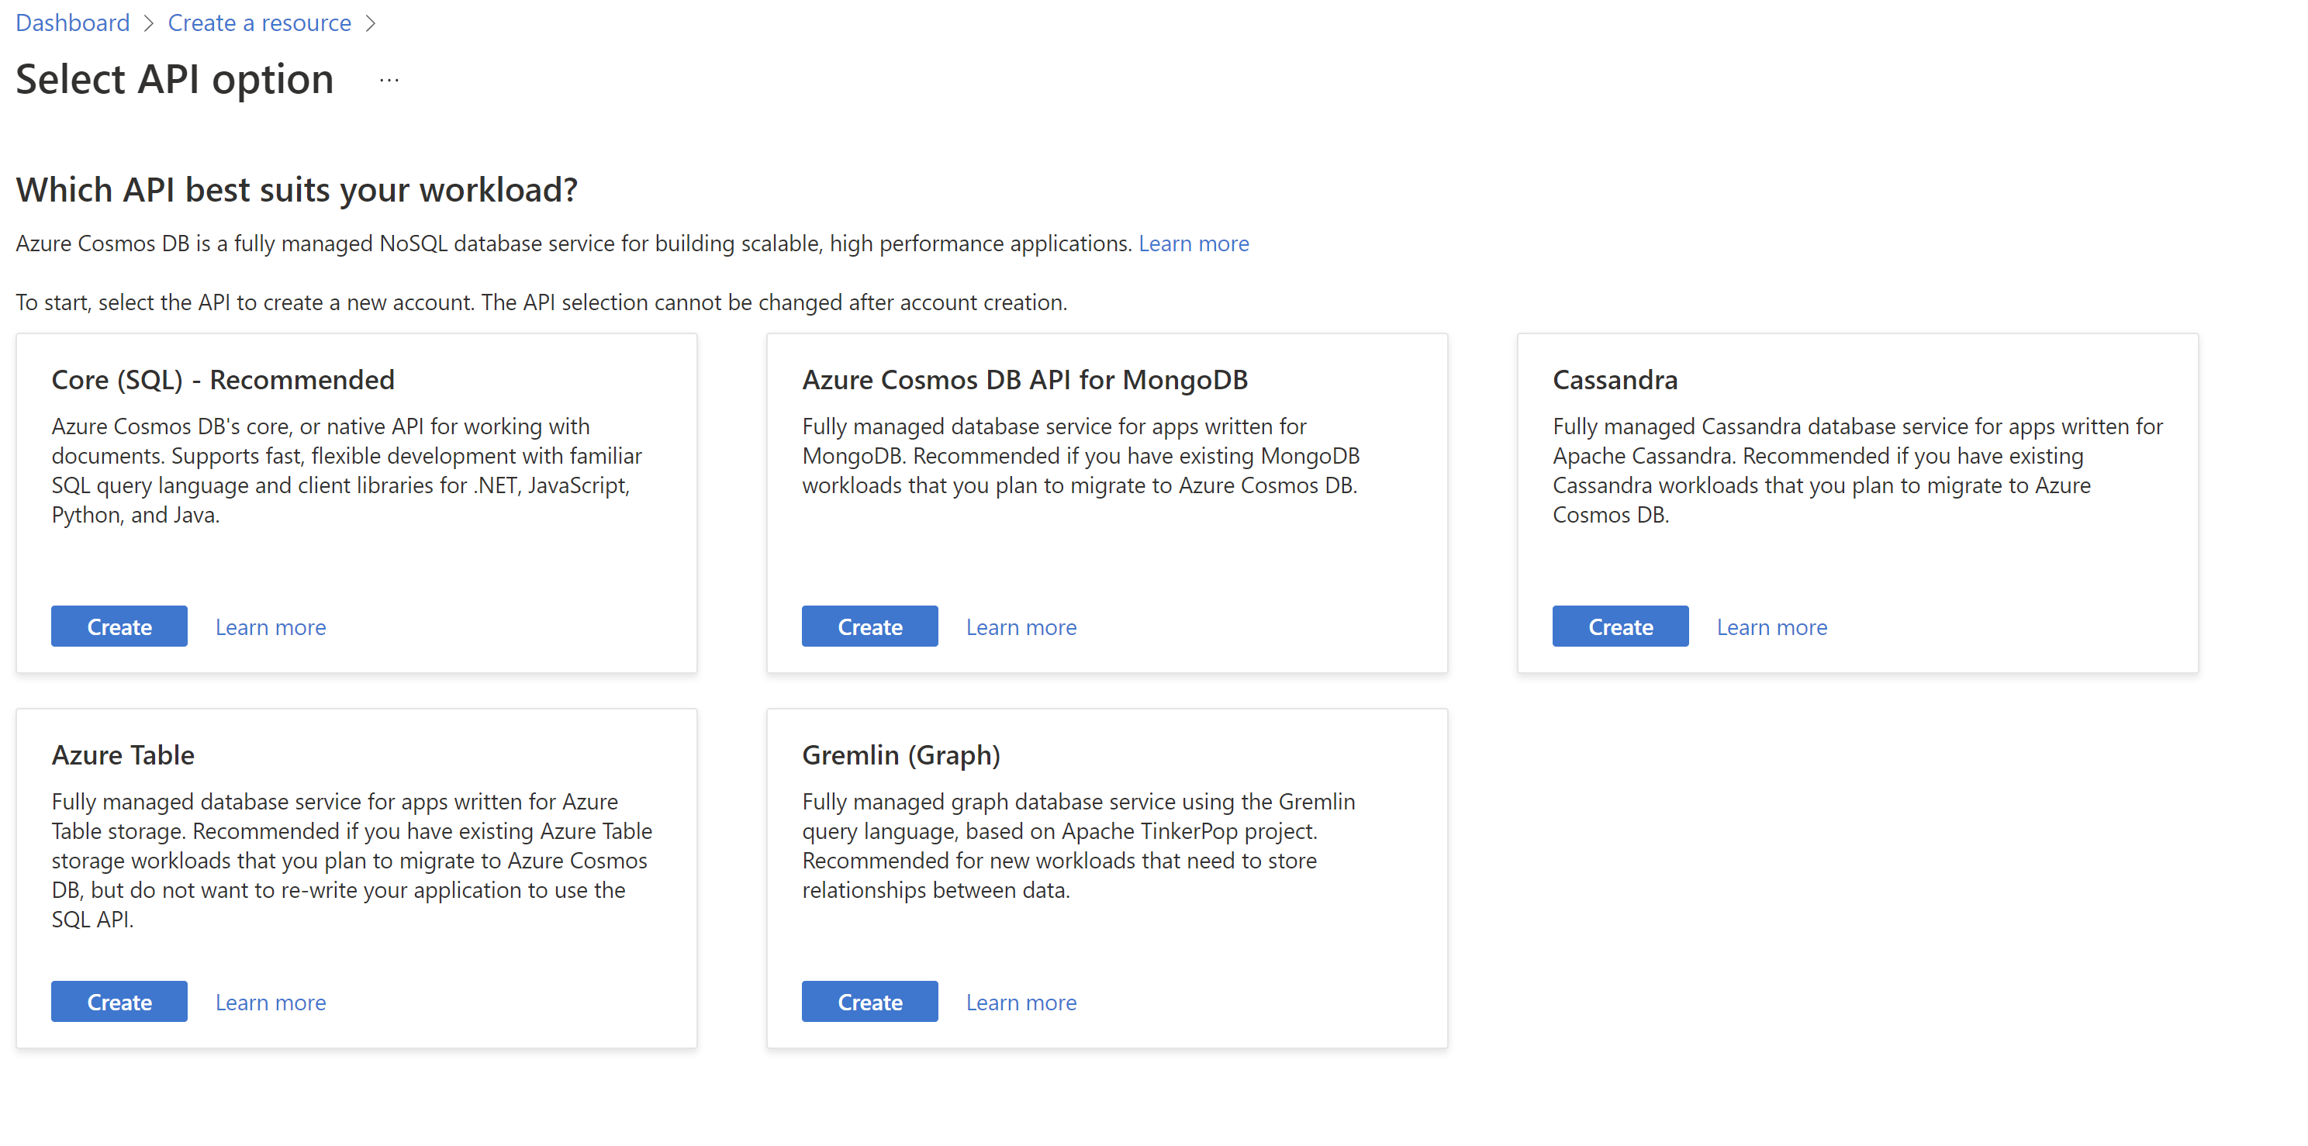
Task: Select the Core (SQL) - Recommended heading
Action: (223, 380)
